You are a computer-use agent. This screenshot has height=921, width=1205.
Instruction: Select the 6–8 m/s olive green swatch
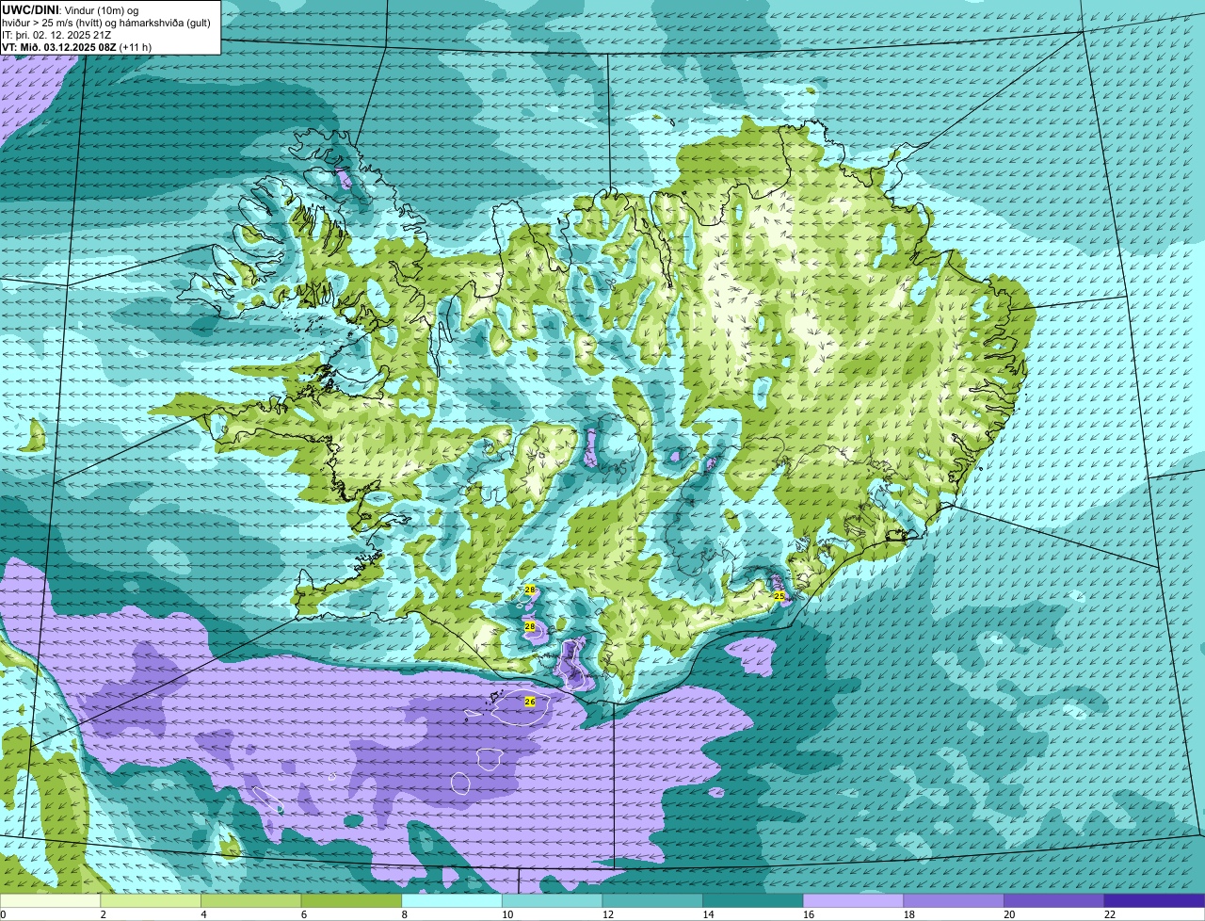tap(351, 900)
